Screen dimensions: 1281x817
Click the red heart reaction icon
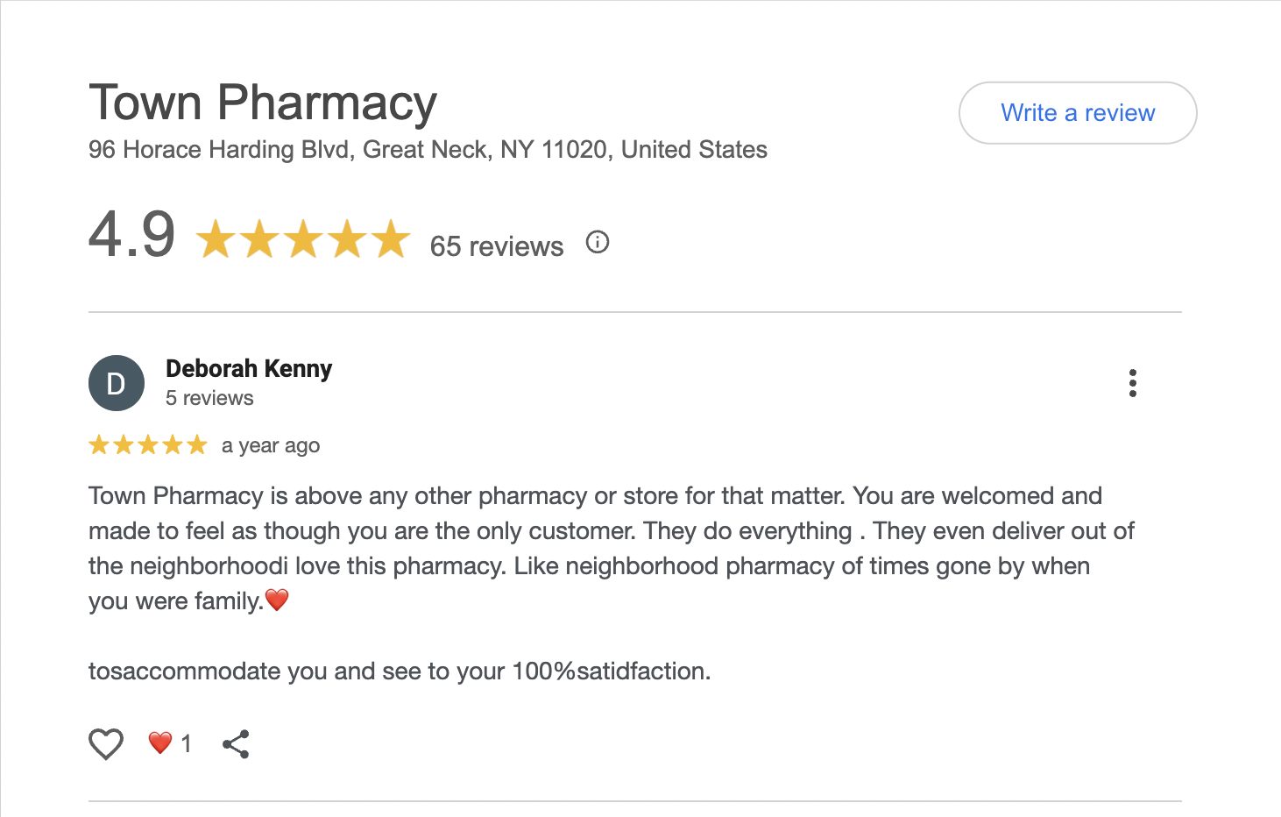[159, 743]
